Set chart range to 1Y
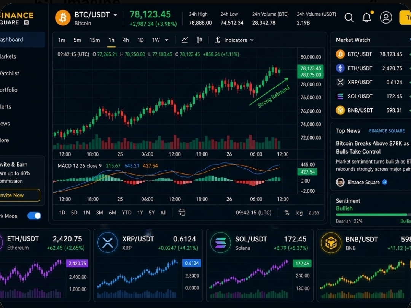Screen dimensions: 411x308 tap(140, 213)
